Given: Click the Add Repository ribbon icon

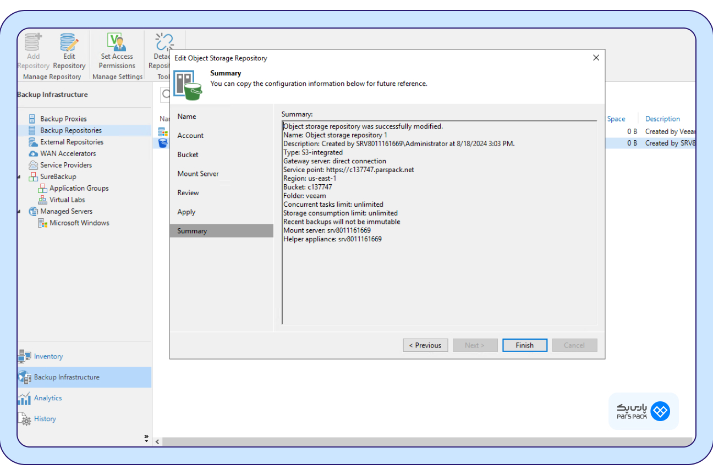Looking at the screenshot, I should point(33,42).
